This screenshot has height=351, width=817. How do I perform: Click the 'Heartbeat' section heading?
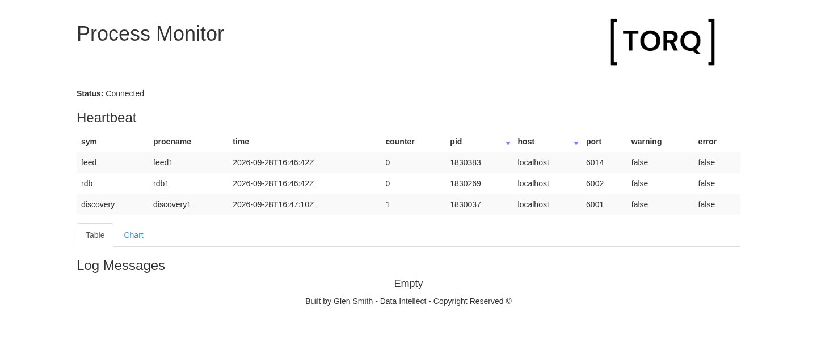(x=107, y=118)
